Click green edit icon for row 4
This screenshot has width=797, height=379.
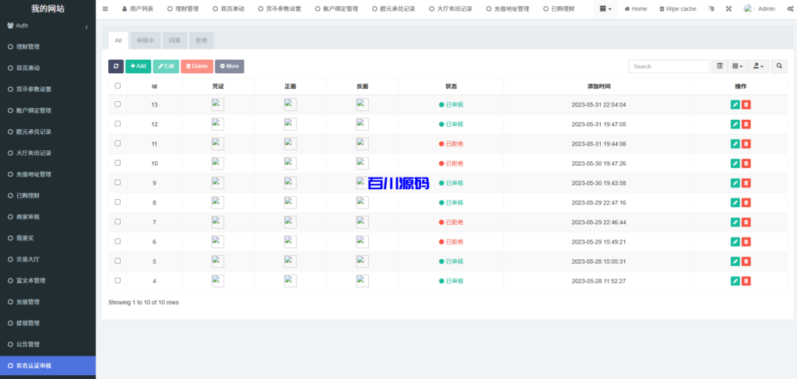tap(735, 281)
